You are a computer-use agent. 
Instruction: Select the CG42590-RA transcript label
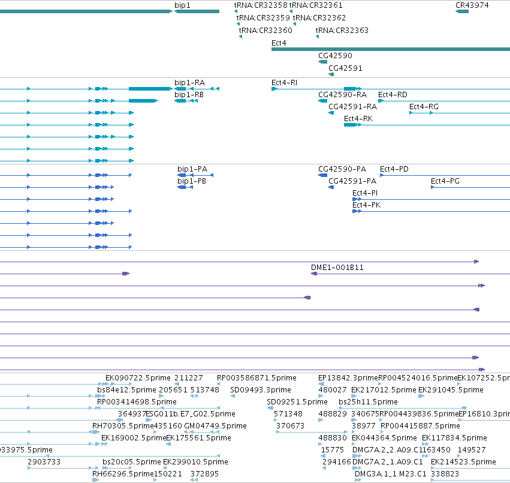(x=342, y=95)
